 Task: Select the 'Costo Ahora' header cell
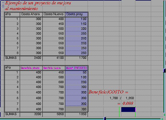point(31,14)
